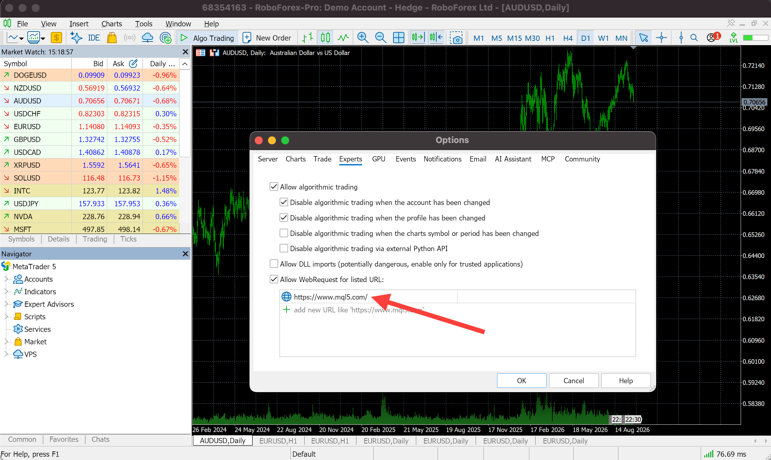
Task: Close the Navigator panel
Action: [x=185, y=254]
